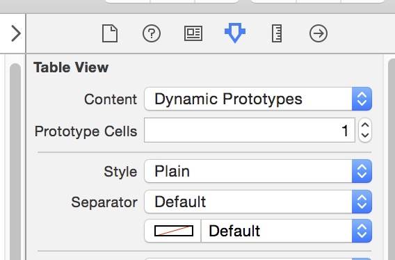This screenshot has height=260, width=395.
Task: Open the separator color Default dropdown
Action: point(287,231)
